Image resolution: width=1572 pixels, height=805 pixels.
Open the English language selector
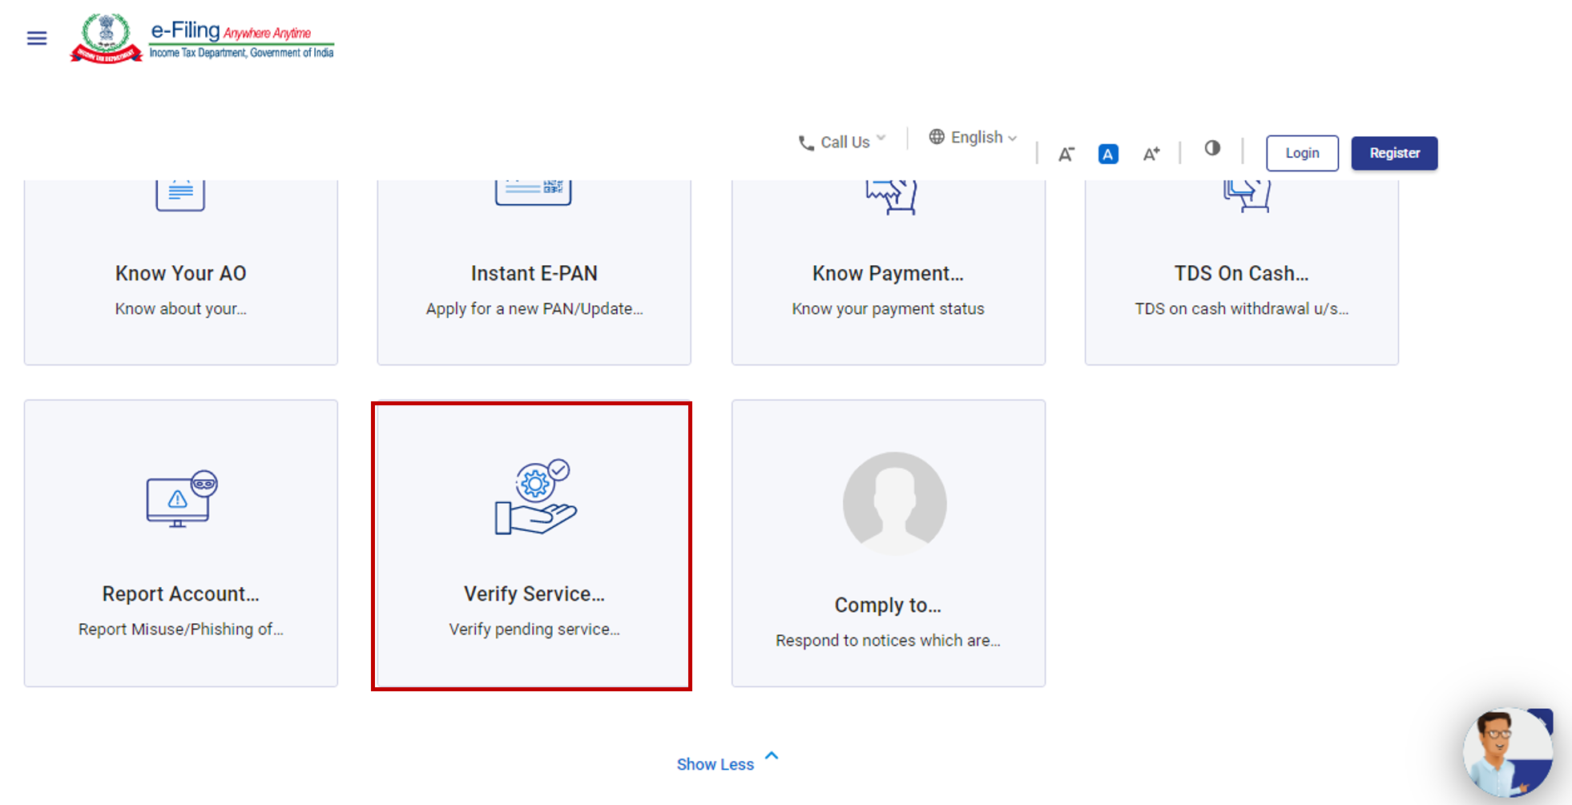coord(973,137)
